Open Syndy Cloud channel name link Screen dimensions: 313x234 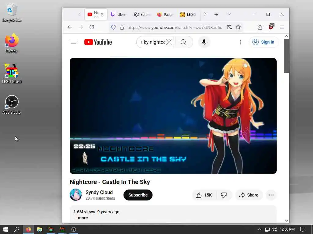pyautogui.click(x=99, y=193)
